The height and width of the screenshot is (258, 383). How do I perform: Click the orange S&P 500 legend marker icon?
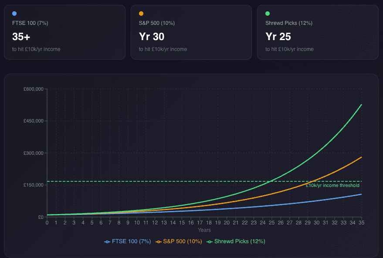tap(159, 241)
